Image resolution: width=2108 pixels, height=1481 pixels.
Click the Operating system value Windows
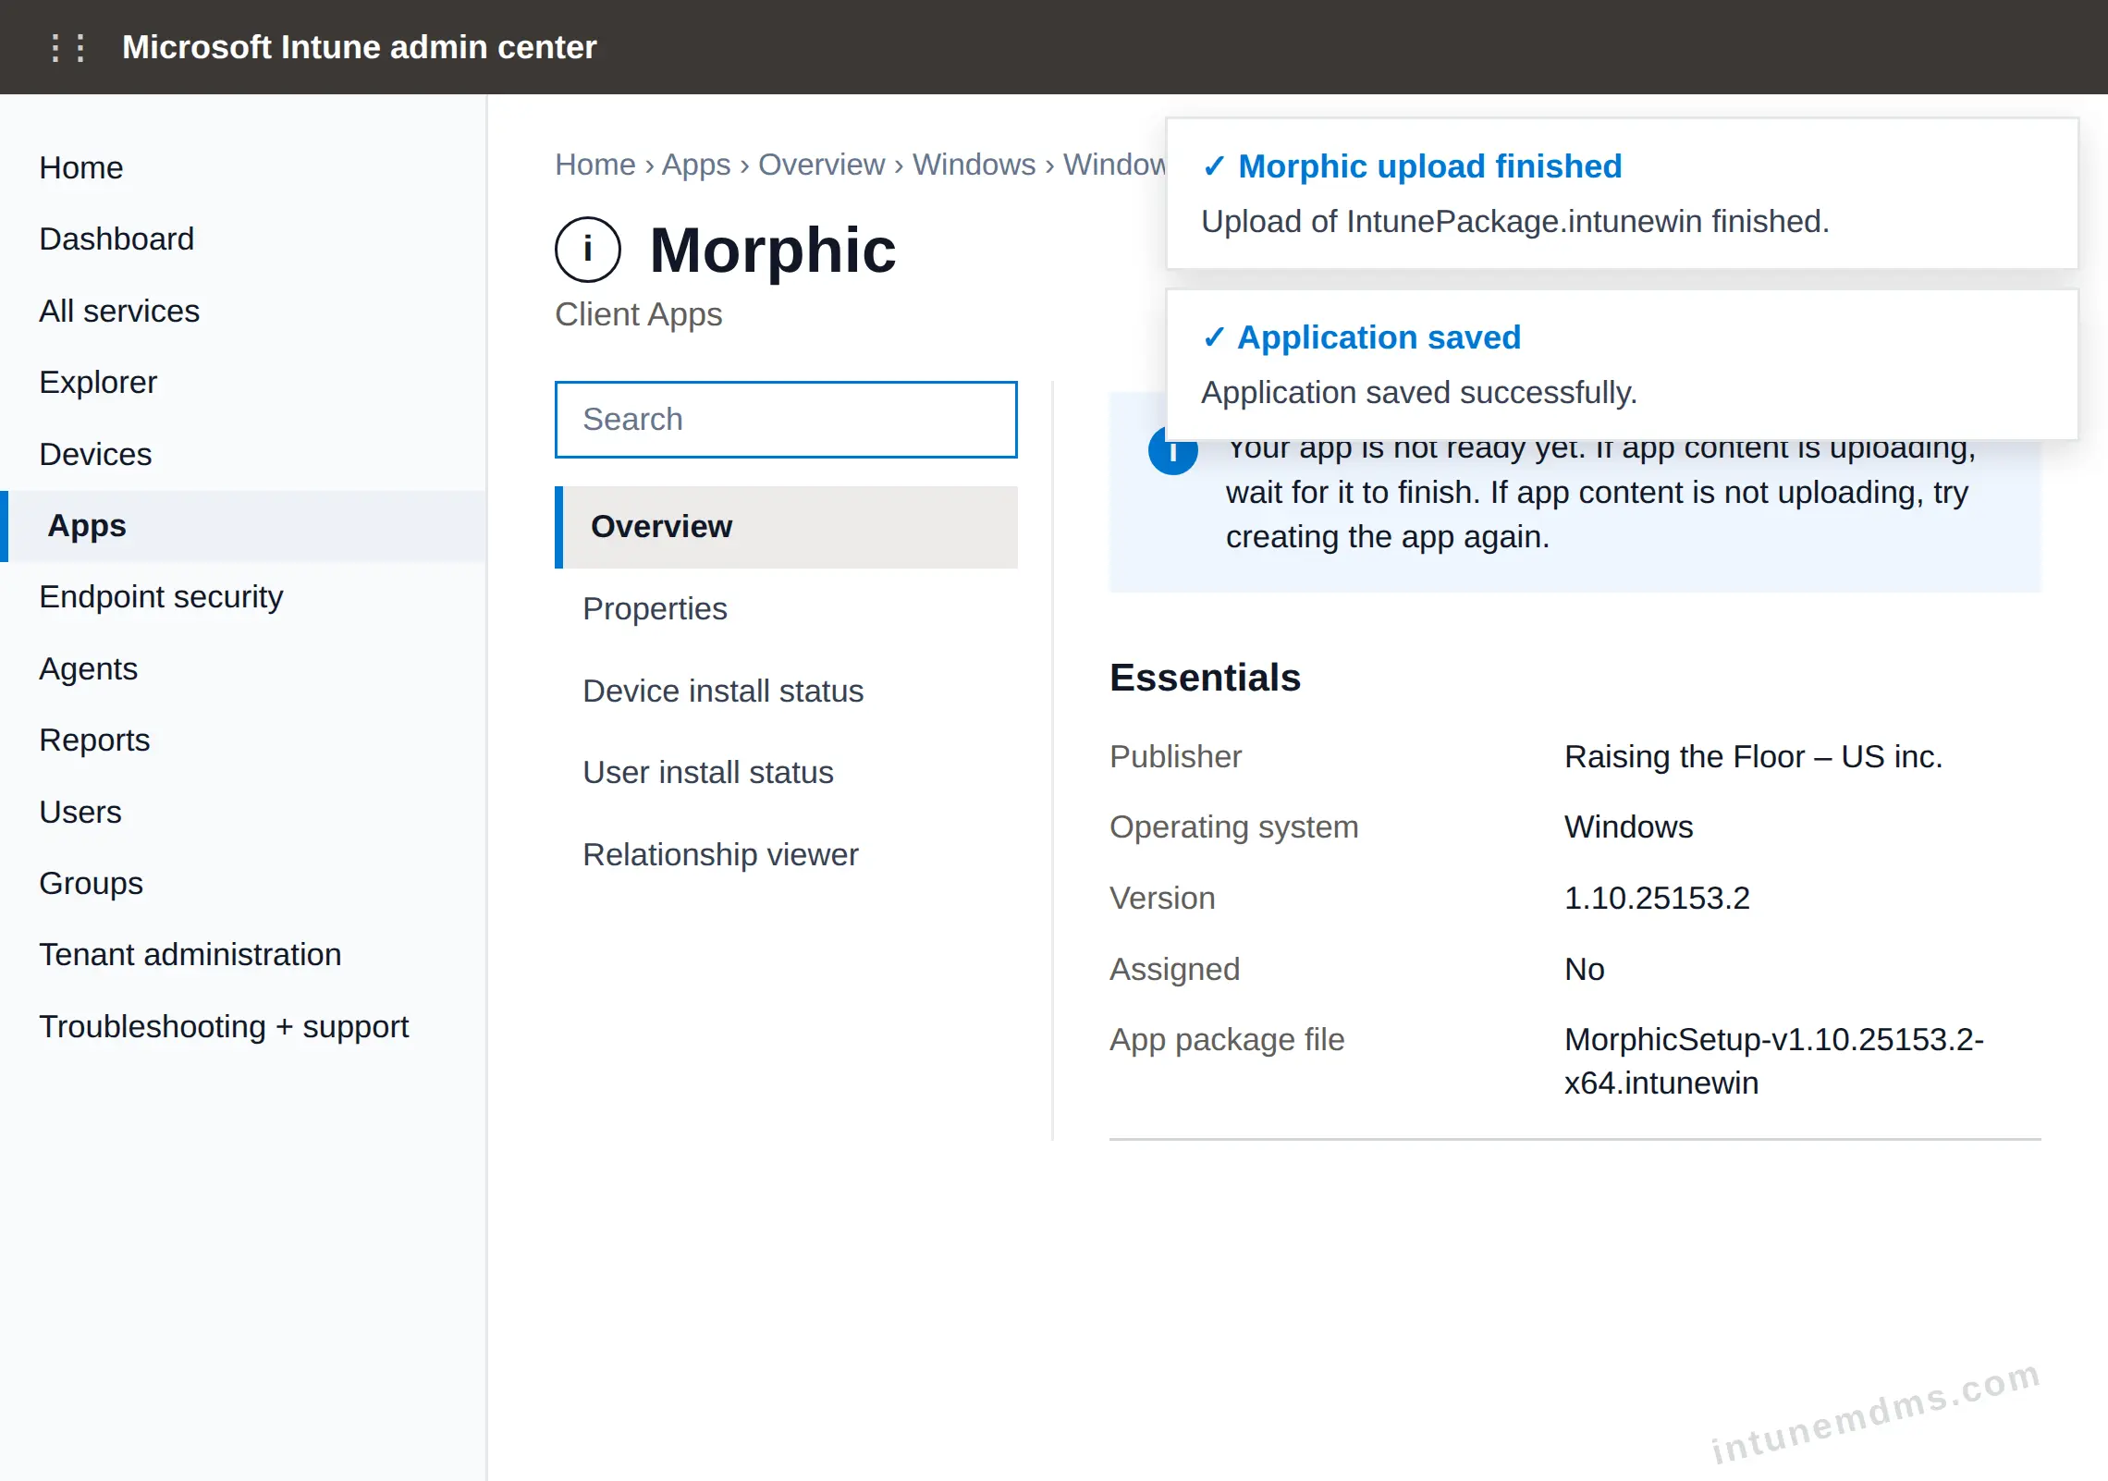point(1628,826)
